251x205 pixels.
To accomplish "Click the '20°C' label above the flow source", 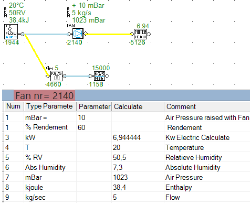I will tap(16, 5).
